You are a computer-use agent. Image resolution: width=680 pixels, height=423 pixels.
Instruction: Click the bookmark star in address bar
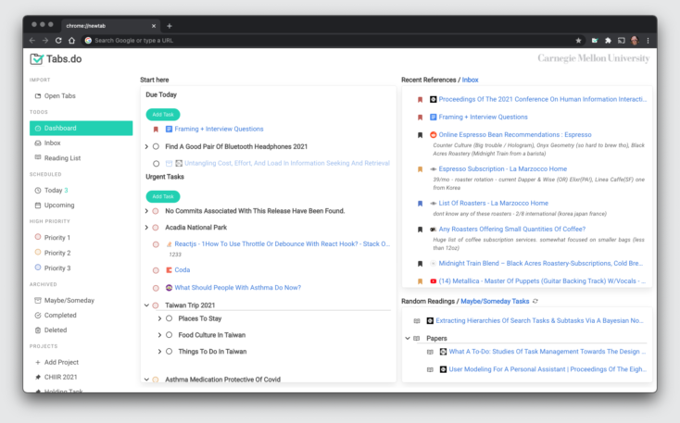point(579,41)
